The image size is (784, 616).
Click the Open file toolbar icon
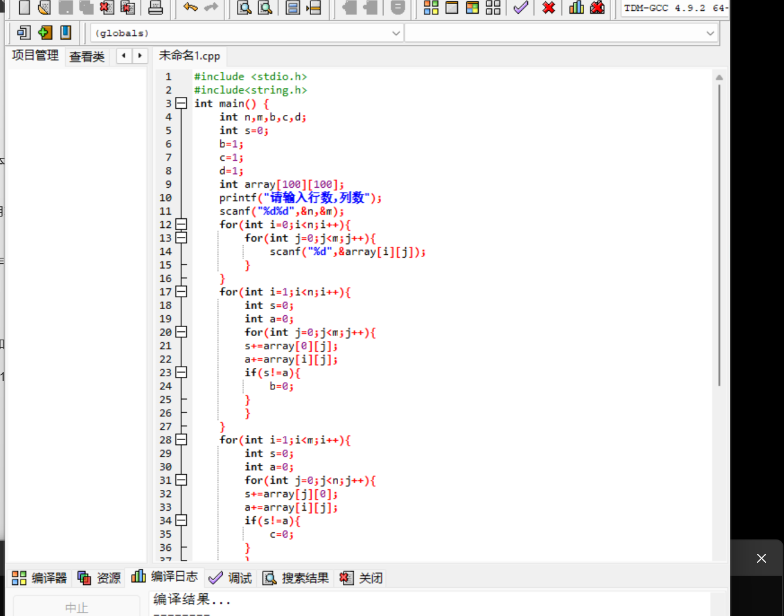click(44, 8)
